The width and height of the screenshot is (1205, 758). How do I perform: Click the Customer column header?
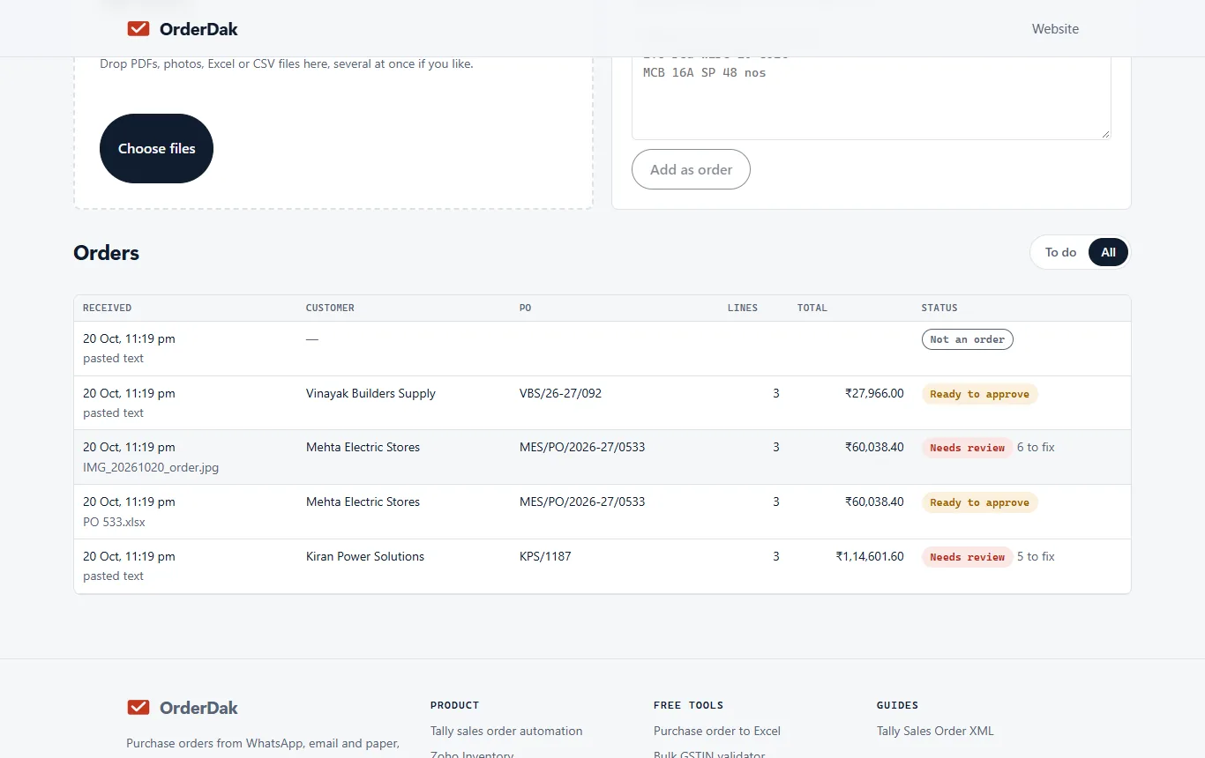pyautogui.click(x=330, y=308)
